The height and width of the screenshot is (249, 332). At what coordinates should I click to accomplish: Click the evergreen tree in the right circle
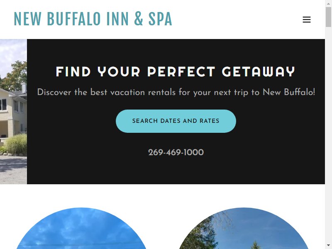(256, 245)
